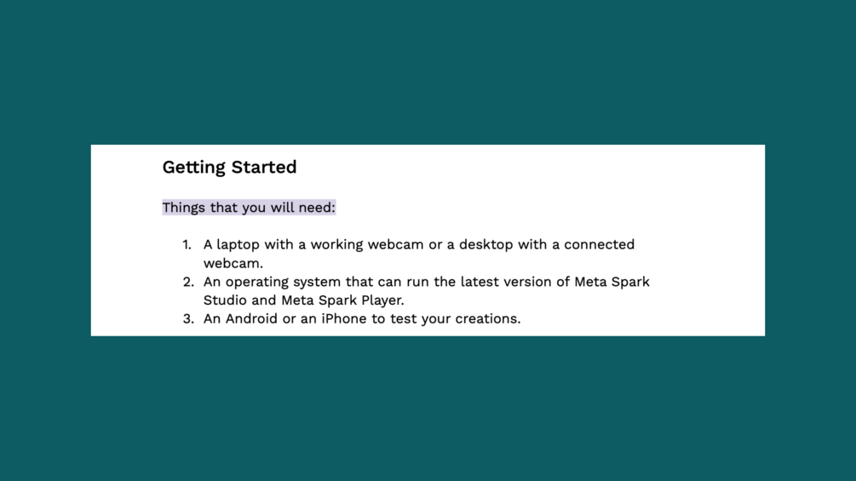The width and height of the screenshot is (856, 481).
Task: Click the highlighted 'Things that you will need:' text
Action: point(249,208)
